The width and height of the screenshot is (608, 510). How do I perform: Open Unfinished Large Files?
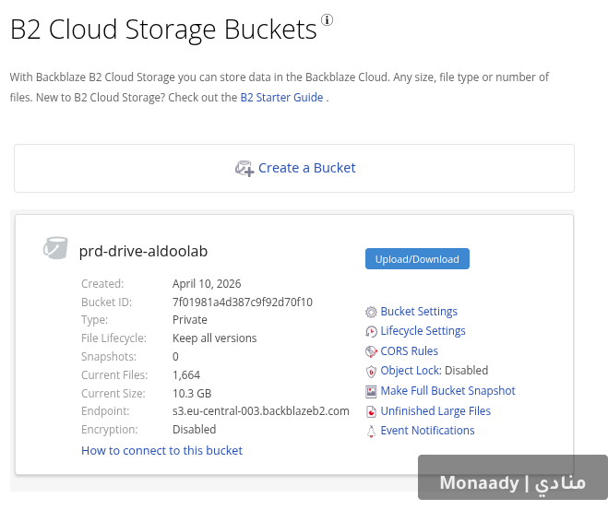435,410
